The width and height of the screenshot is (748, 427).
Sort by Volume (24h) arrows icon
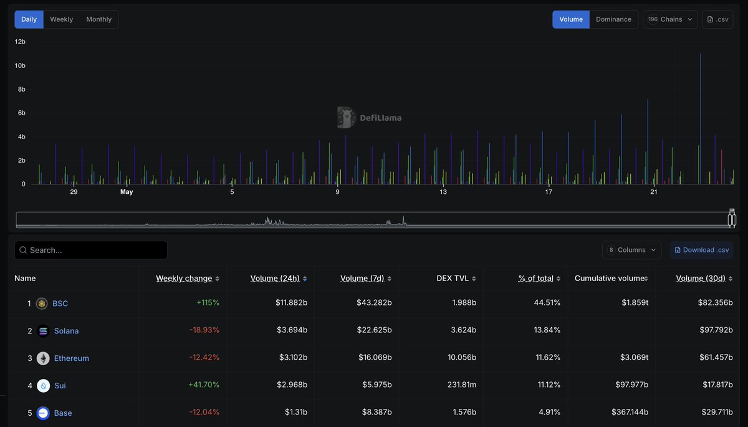click(x=304, y=279)
